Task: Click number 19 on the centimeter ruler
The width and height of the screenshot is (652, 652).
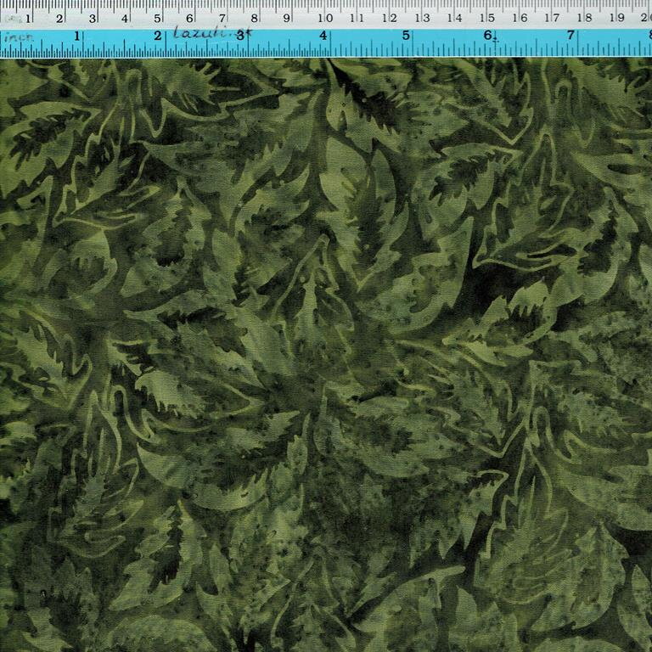Action: click(x=617, y=18)
